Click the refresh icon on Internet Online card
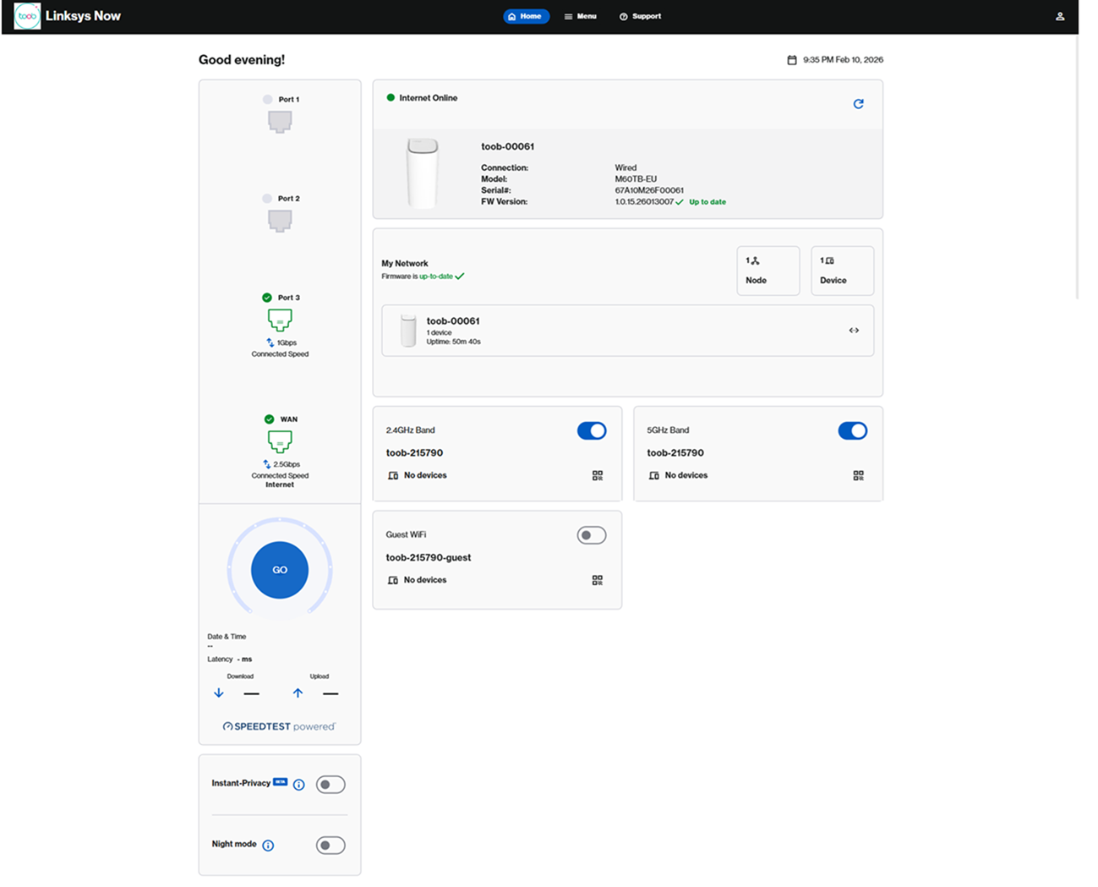The image size is (1098, 887). 859,103
